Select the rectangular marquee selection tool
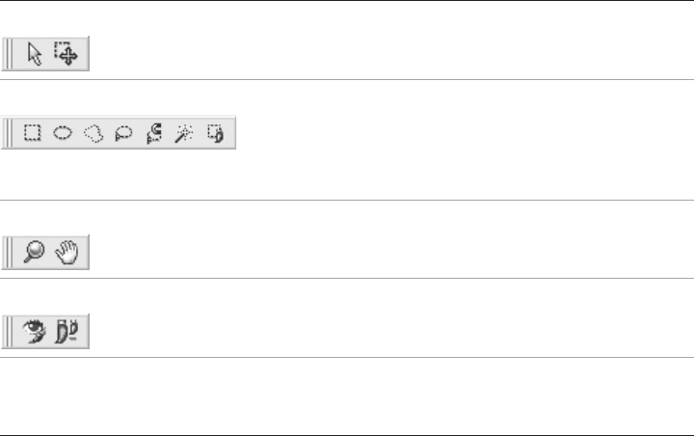The image size is (694, 436). 32,134
